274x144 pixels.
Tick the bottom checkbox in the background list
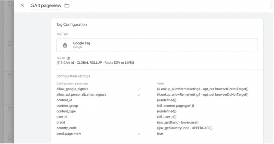click(x=10, y=138)
